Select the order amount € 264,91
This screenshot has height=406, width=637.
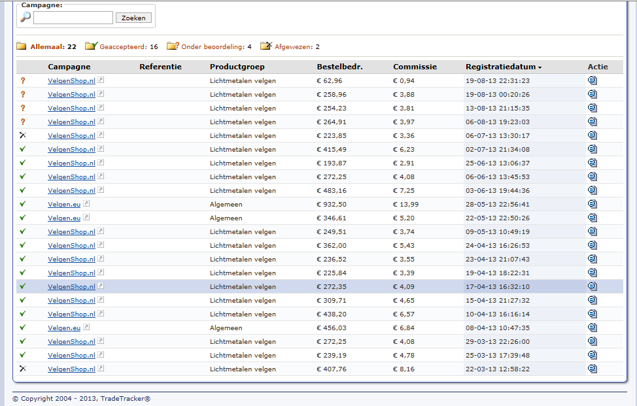pyautogui.click(x=332, y=122)
